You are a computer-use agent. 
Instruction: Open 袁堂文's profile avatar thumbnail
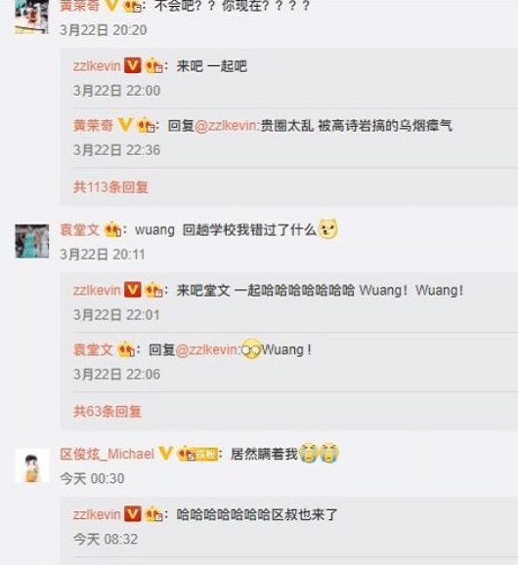[x=32, y=241]
